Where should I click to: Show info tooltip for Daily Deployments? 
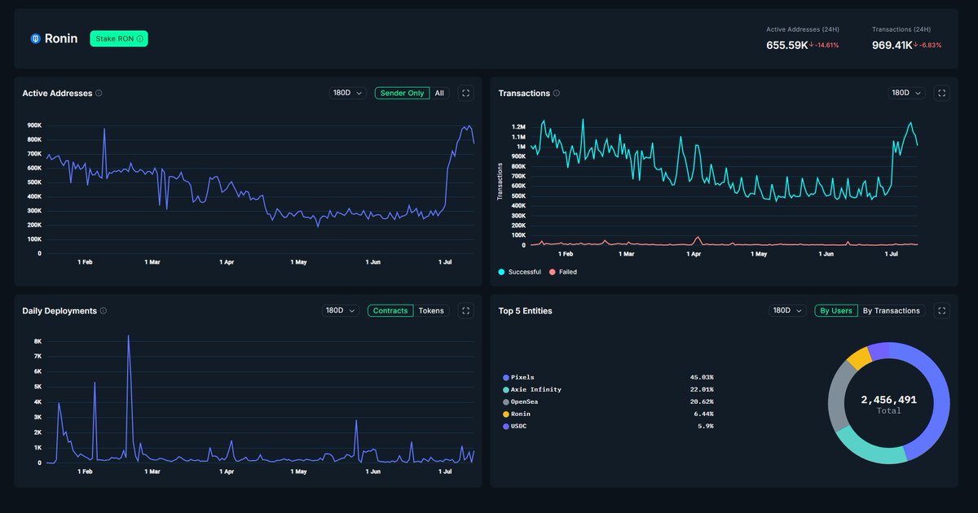(x=104, y=310)
